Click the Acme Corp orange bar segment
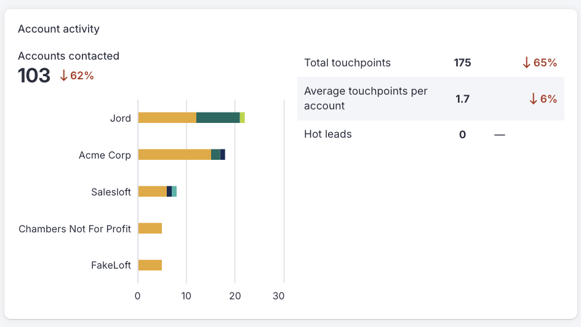This screenshot has width=581, height=327. click(x=175, y=155)
